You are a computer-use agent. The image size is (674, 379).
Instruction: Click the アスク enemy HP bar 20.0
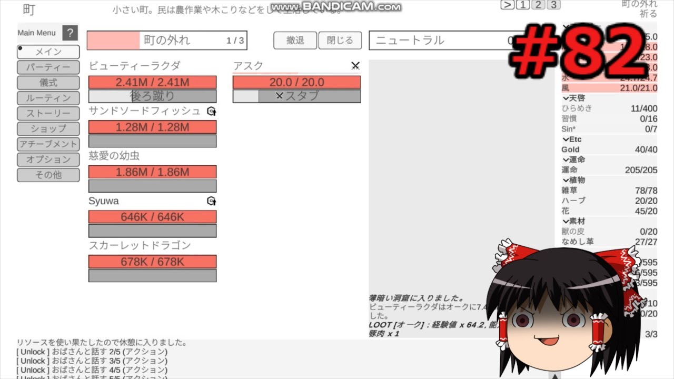click(296, 82)
